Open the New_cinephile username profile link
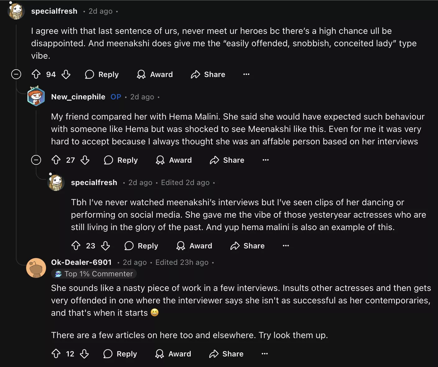Image resolution: width=438 pixels, height=367 pixels. (78, 97)
